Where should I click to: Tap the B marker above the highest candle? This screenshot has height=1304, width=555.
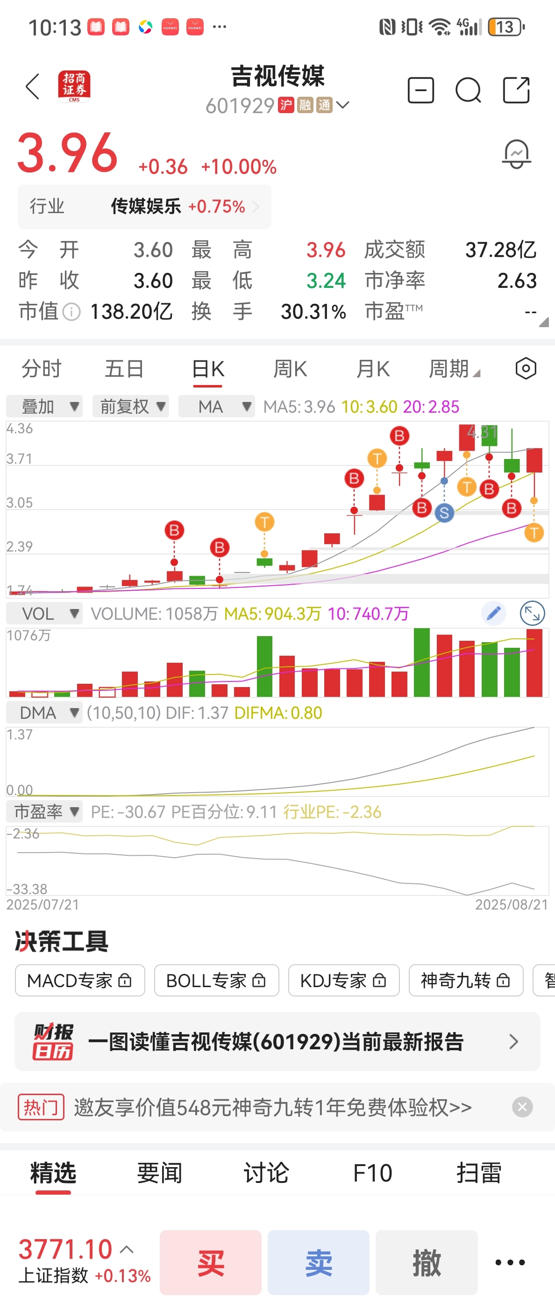(x=399, y=435)
